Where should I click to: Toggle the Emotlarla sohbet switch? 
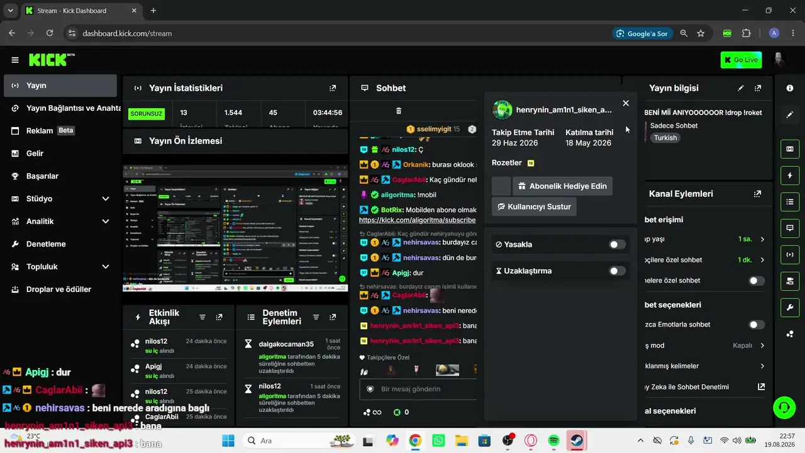pyautogui.click(x=757, y=325)
